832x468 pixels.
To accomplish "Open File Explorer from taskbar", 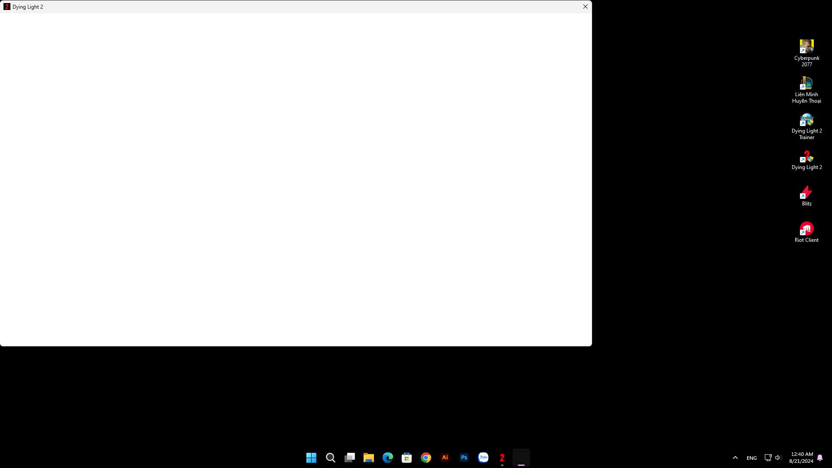I will coord(368,458).
